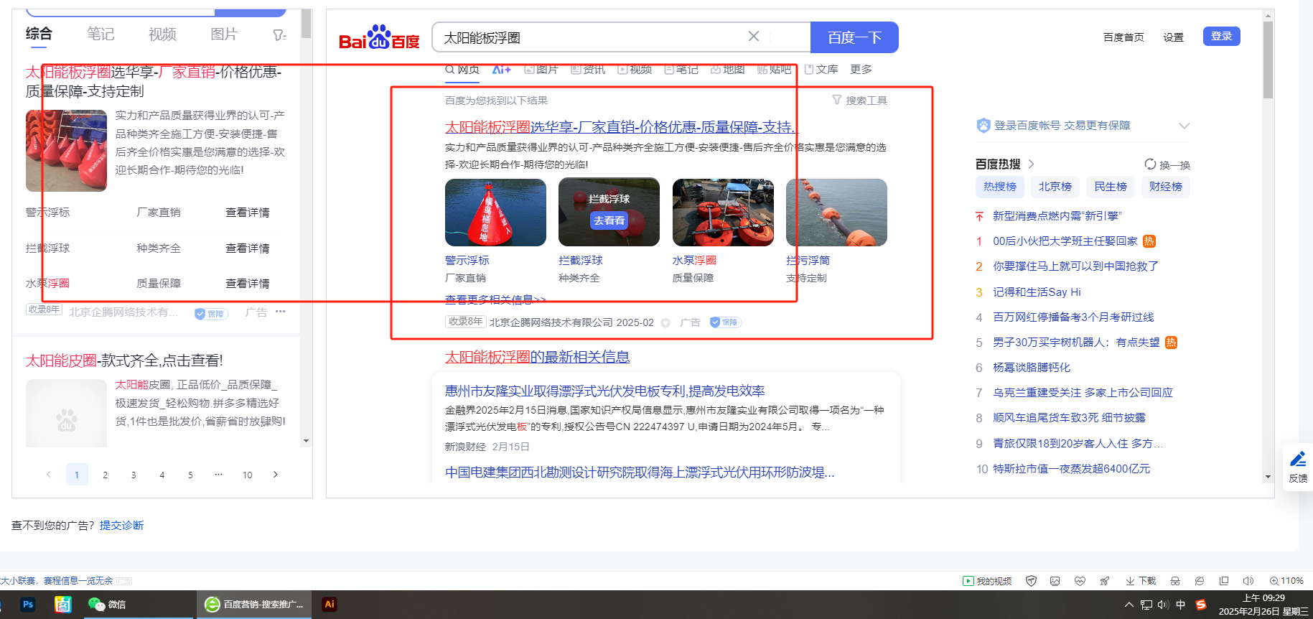Expand 百度热搜 with the arrow
This screenshot has width=1313, height=619.
point(1031,164)
